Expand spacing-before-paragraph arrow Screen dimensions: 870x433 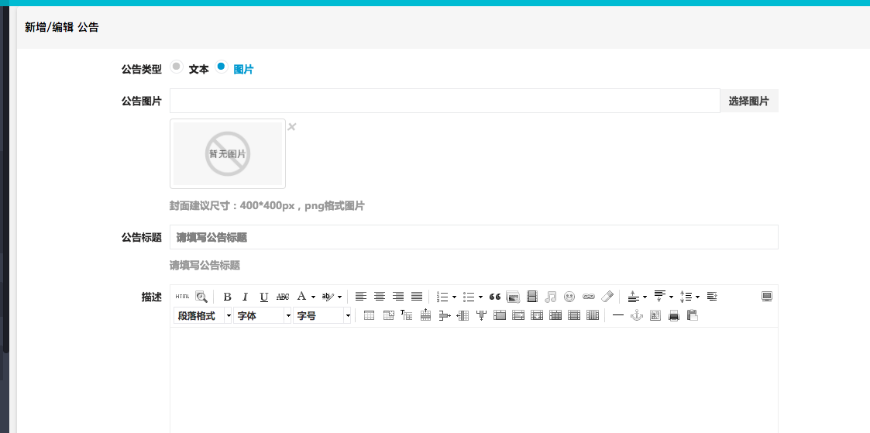pyautogui.click(x=645, y=297)
